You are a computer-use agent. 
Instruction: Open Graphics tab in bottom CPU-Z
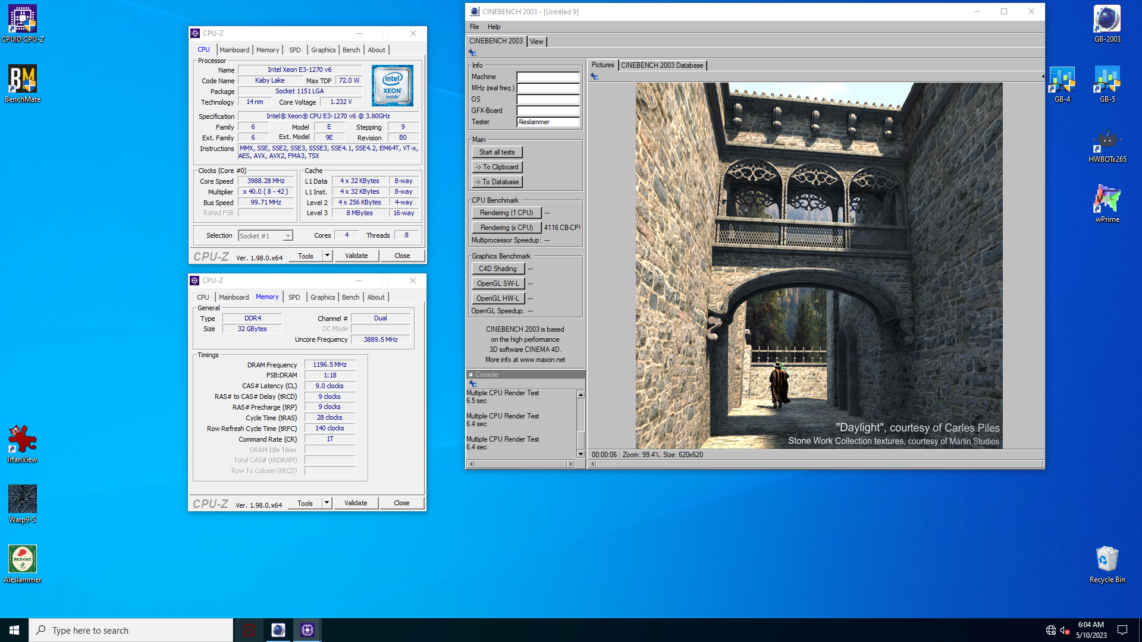click(323, 297)
